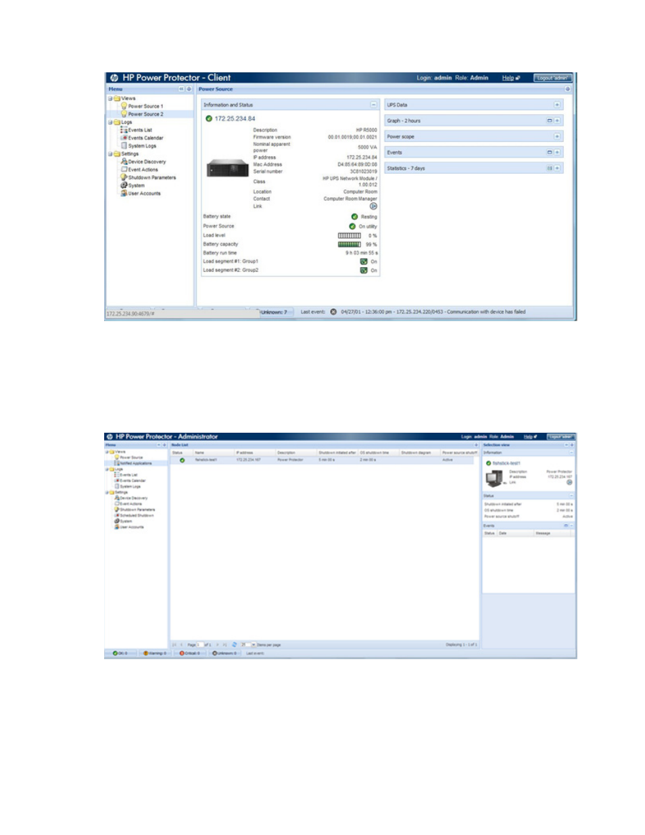Click the Load segment #2 On icon
This screenshot has width=645, height=835.
pyautogui.click(x=364, y=270)
